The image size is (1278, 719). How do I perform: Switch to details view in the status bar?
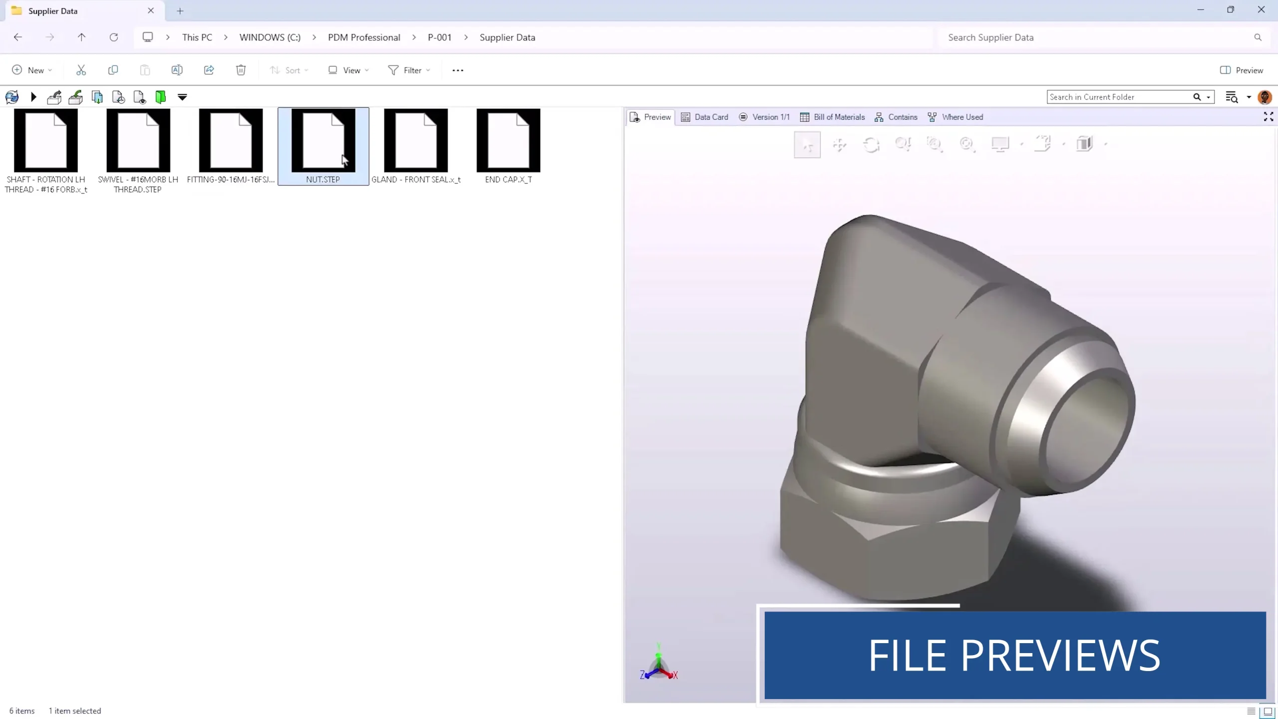(1251, 711)
